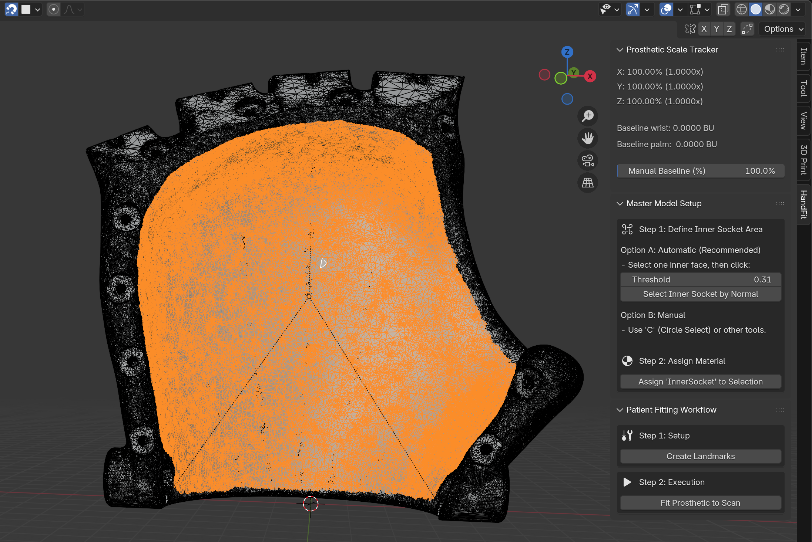
Task: Toggle X-ray view icon
Action: point(722,10)
